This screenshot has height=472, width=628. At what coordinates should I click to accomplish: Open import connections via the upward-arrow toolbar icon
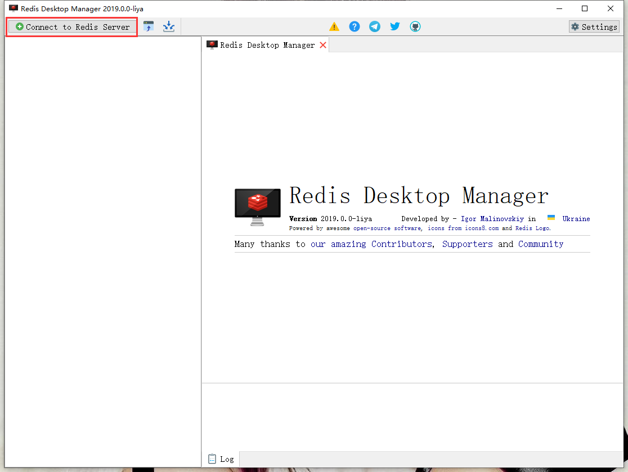149,26
